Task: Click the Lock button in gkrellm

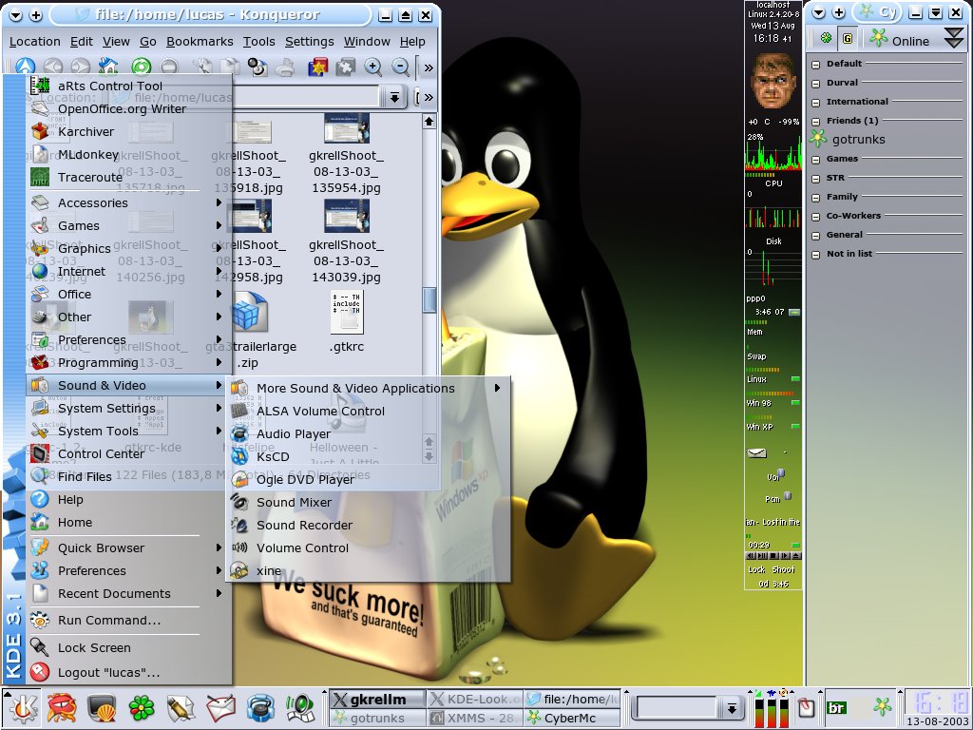Action: [x=756, y=570]
